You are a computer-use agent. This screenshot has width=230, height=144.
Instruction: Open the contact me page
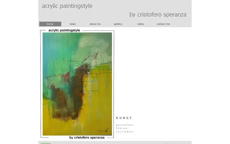tap(163, 24)
